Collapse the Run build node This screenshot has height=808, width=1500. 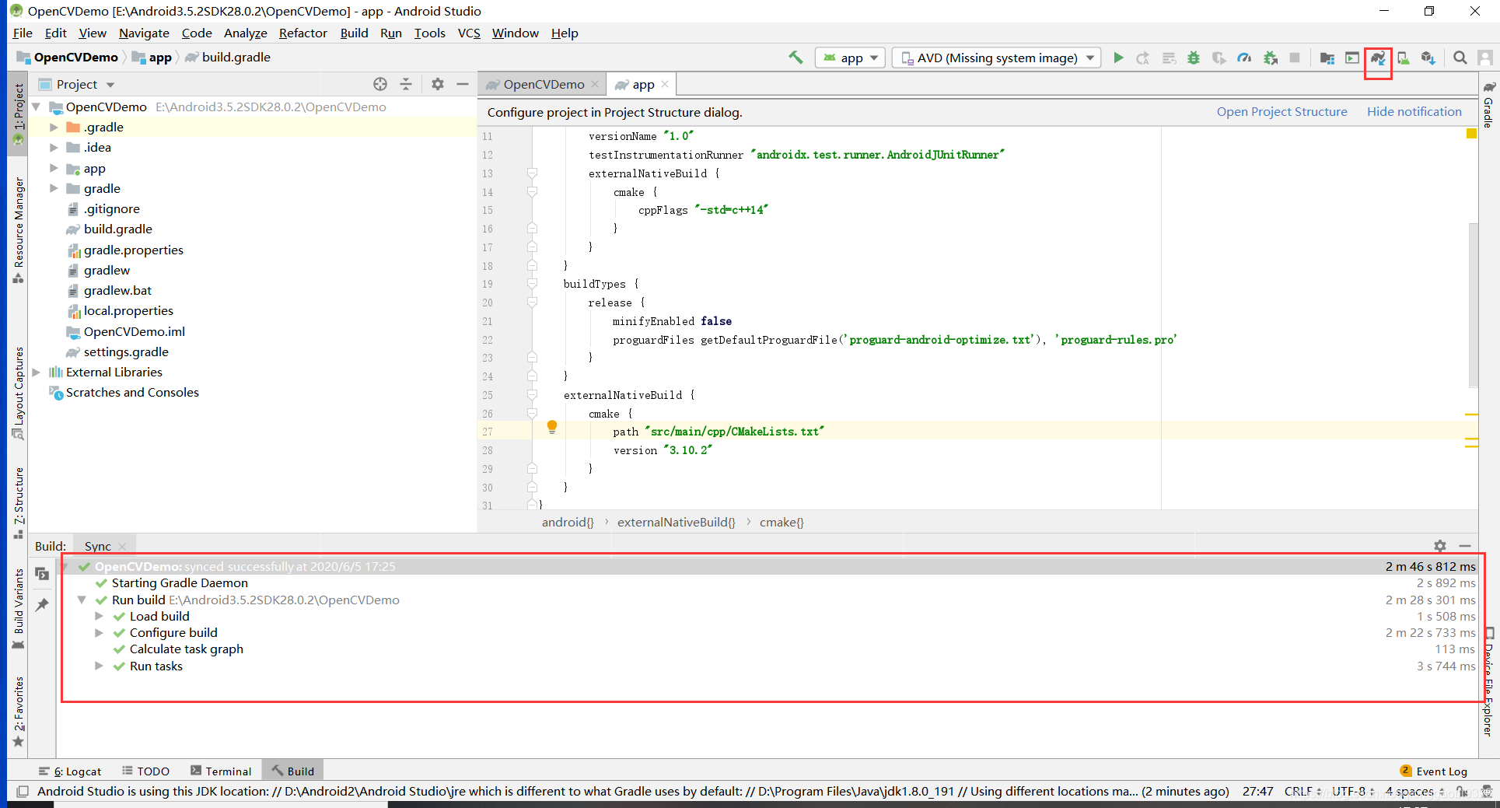[x=82, y=600]
